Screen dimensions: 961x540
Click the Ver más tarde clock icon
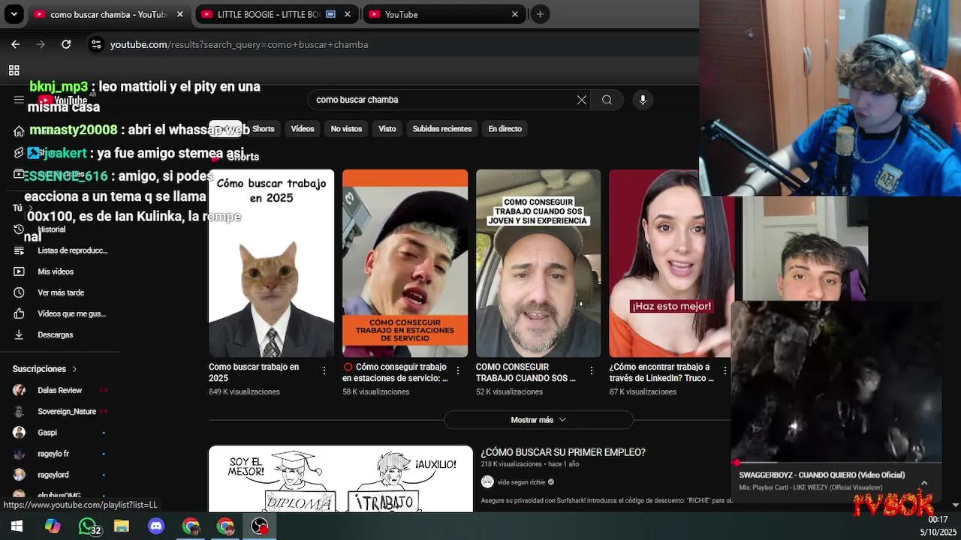coord(19,292)
